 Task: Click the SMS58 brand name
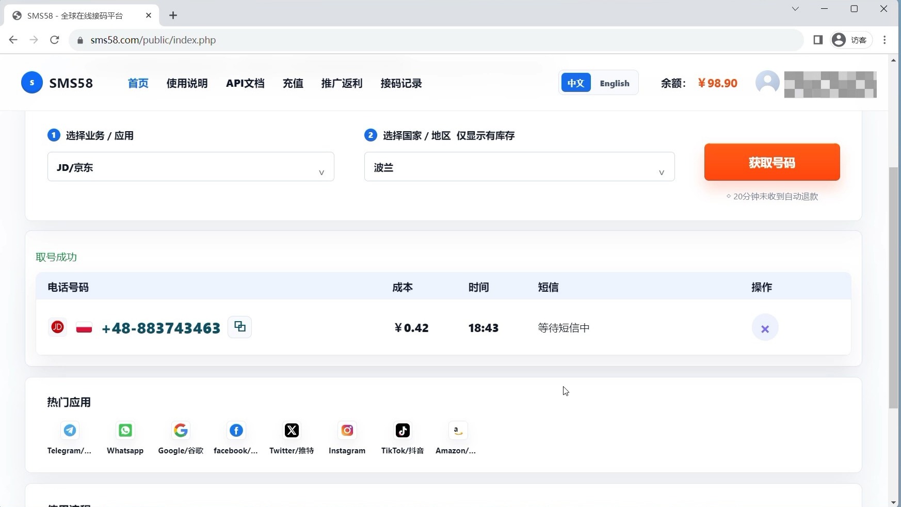pyautogui.click(x=71, y=83)
